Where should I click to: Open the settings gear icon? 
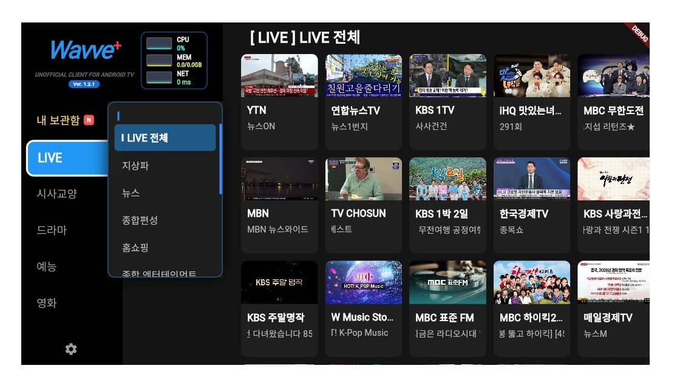[x=71, y=348]
